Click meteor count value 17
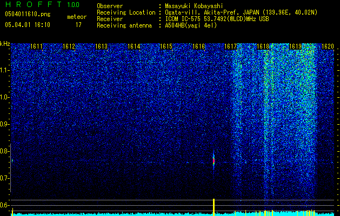340x216 pixels. 78,25
